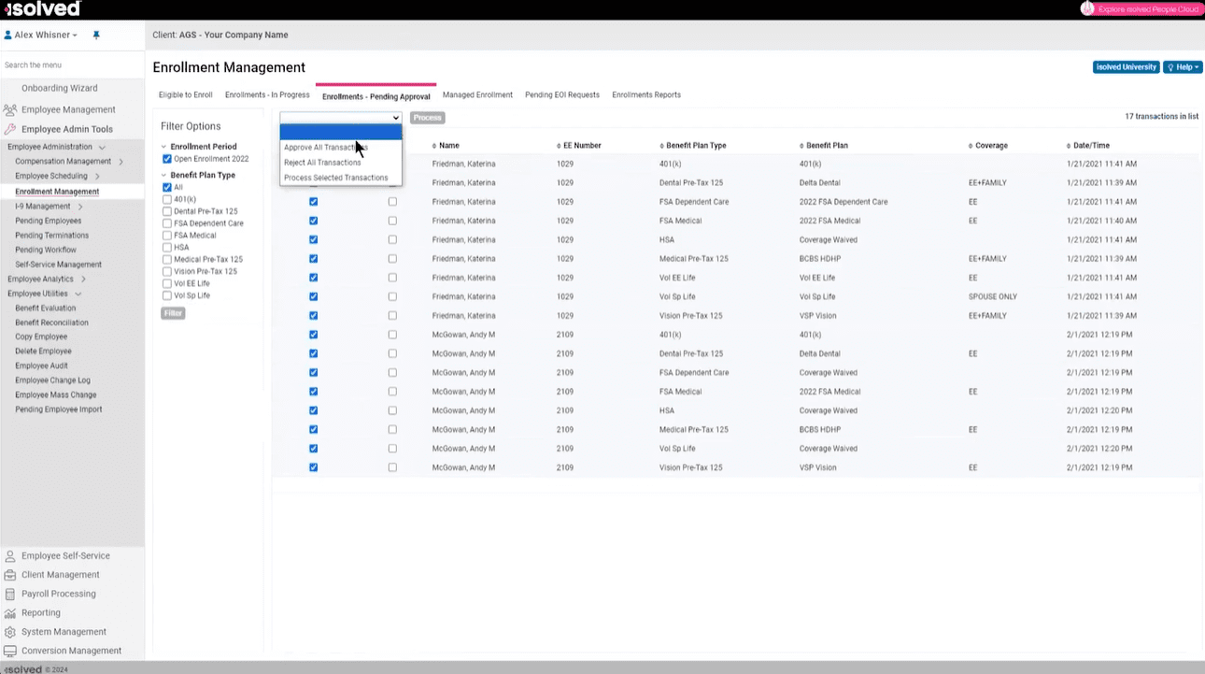Check the 401(k) filter option
The width and height of the screenshot is (1205, 674).
167,199
